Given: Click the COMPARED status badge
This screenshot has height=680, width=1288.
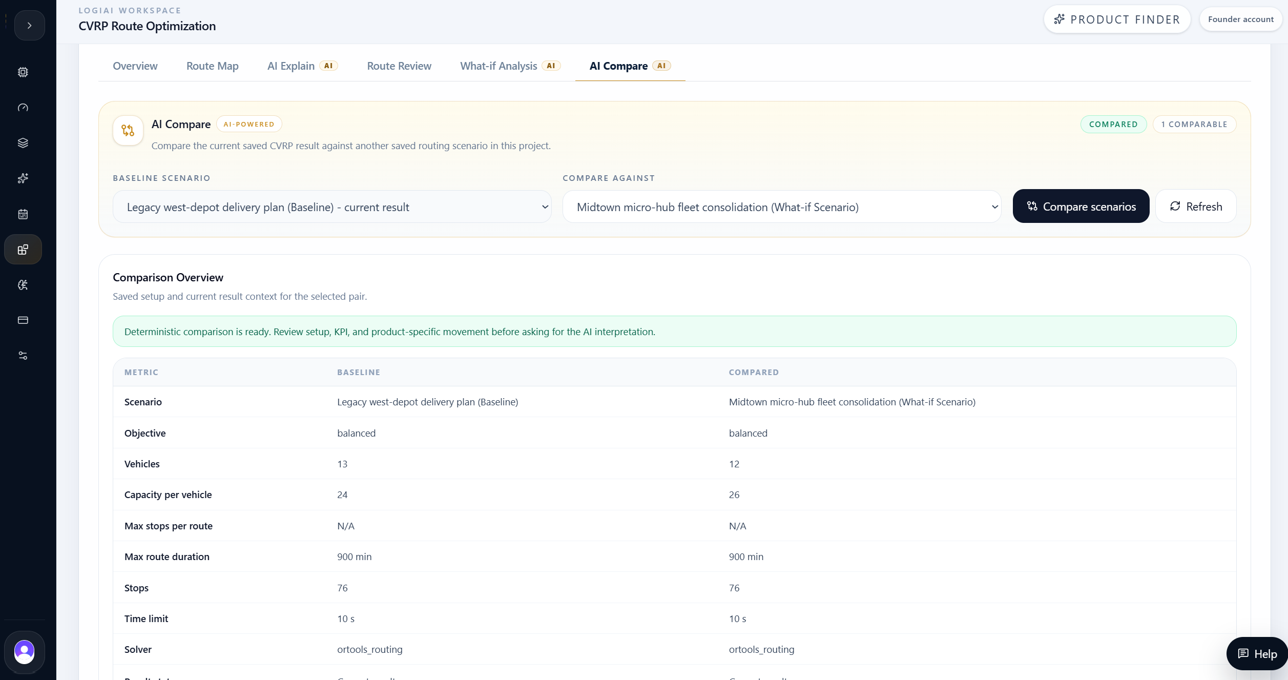Looking at the screenshot, I should point(1113,125).
